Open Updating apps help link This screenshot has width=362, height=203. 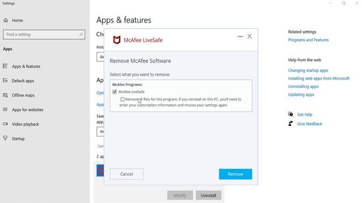click(x=301, y=95)
